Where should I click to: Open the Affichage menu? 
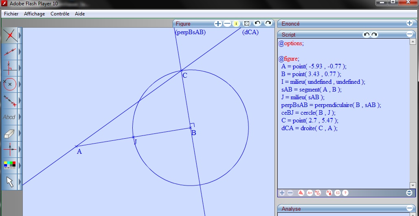pos(35,13)
